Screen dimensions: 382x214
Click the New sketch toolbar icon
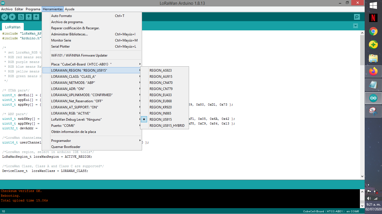21,17
